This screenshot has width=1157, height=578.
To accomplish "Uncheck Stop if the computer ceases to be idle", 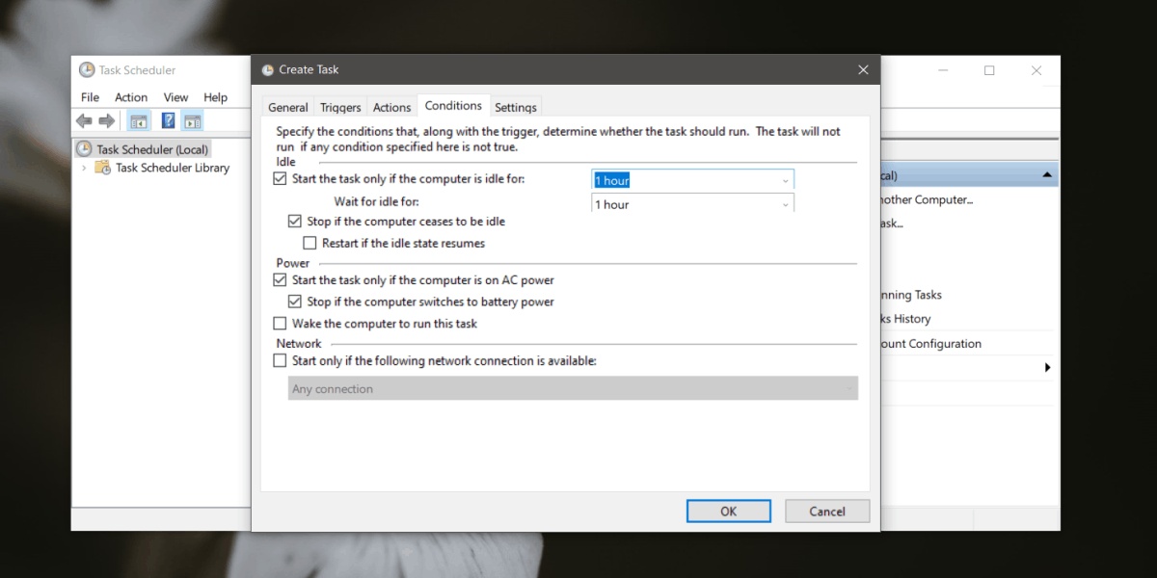I will pyautogui.click(x=295, y=222).
